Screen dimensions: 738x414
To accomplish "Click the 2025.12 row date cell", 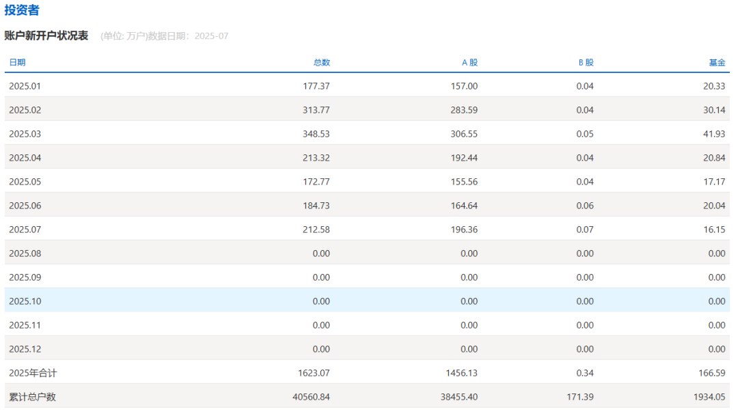I will [25, 349].
